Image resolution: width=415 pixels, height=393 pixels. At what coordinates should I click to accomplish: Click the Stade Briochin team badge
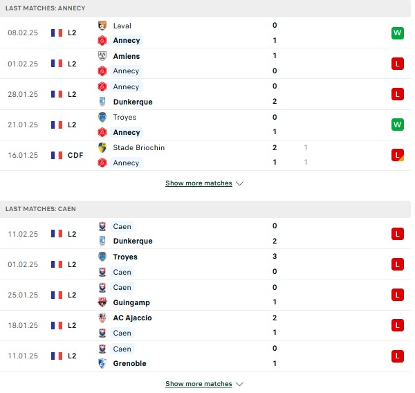[102, 147]
